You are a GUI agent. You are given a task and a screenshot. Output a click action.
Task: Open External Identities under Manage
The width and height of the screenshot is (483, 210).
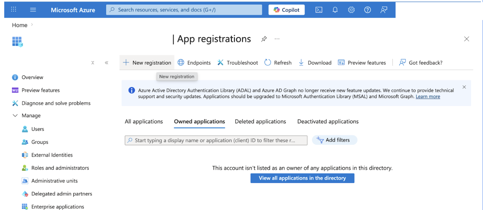tap(52, 155)
